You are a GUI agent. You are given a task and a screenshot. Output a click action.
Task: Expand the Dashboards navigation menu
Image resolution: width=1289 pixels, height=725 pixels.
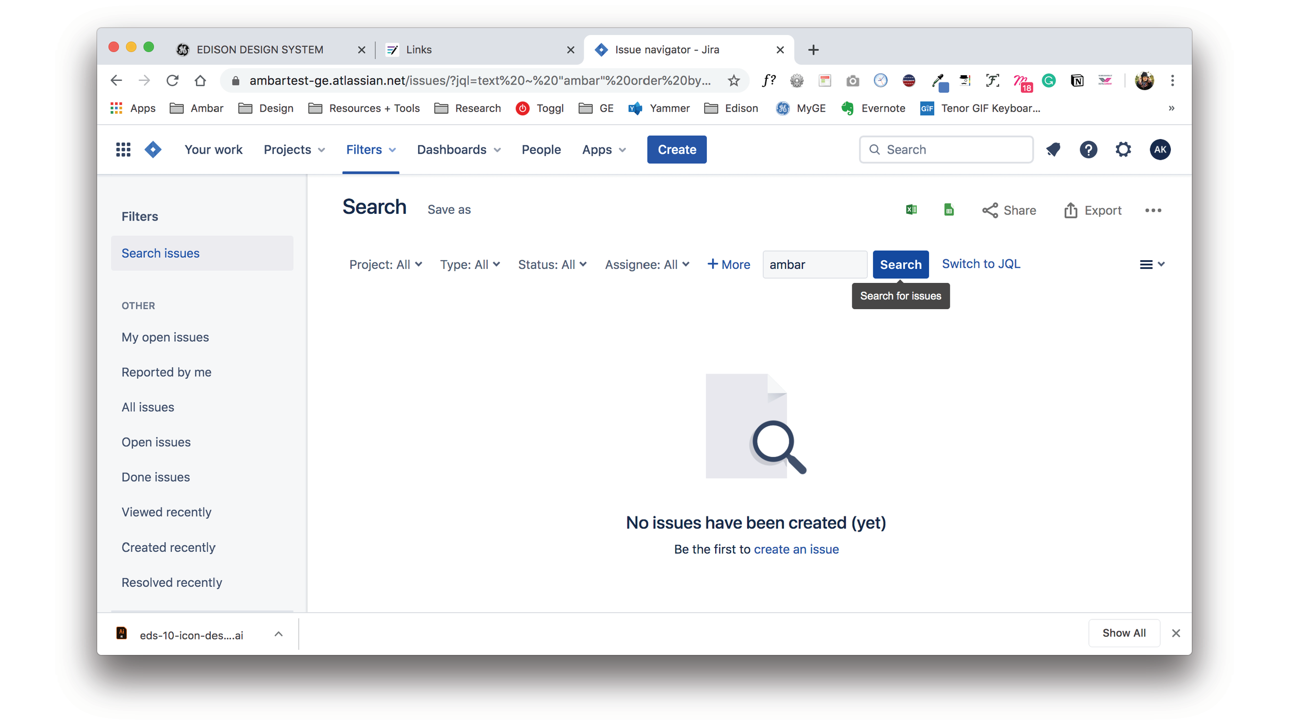459,149
